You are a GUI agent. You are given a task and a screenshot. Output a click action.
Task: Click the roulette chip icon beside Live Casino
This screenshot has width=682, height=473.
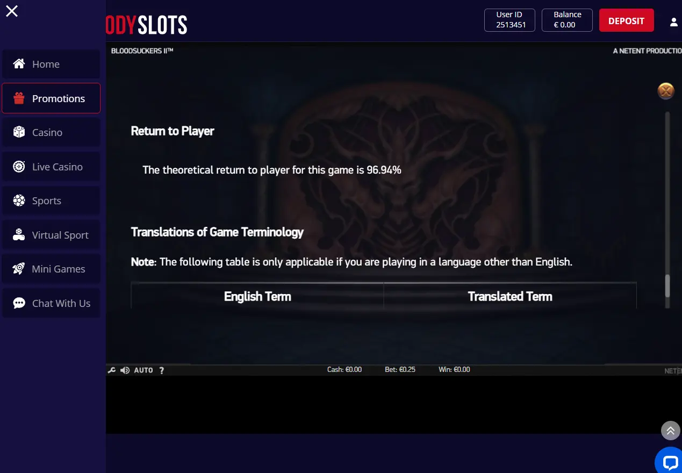point(19,167)
